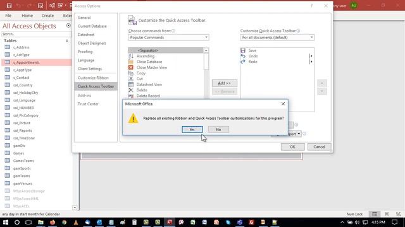Screen dimensions: 405x227
Task: Open c_Address table
Action: 21,47
